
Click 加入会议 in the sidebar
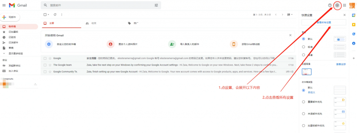[14, 71]
